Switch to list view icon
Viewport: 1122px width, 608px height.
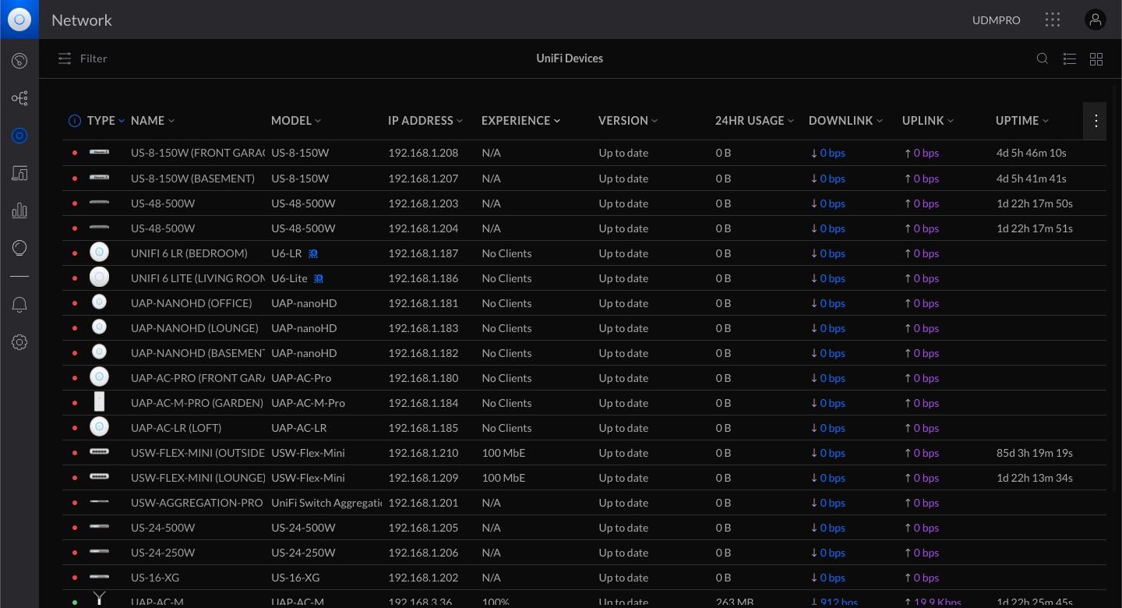[x=1070, y=58]
